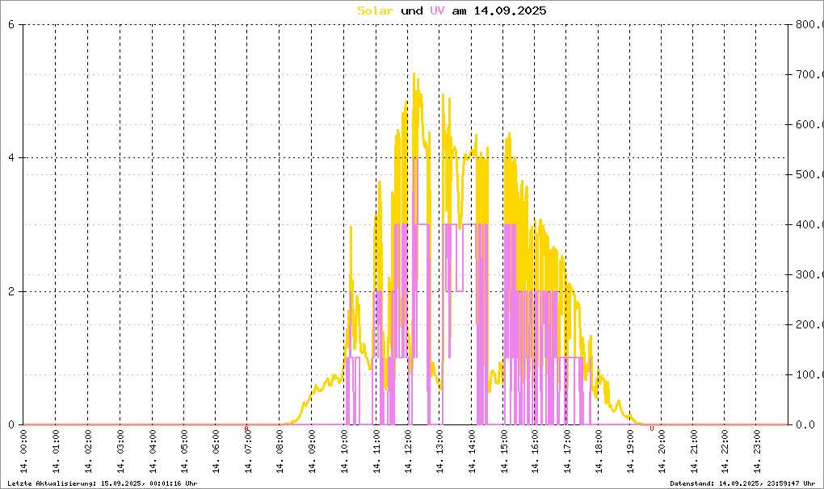Click the 'Letzte Aktualisierung: 15.09.2025, 00:01:16 Uhr' footer text
Screen dimensions: 824x489
point(103,483)
